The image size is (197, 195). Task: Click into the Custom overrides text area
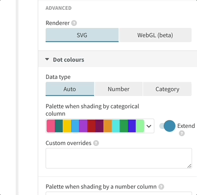point(119,158)
